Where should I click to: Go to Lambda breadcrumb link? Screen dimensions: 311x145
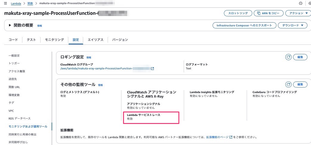(16, 3)
